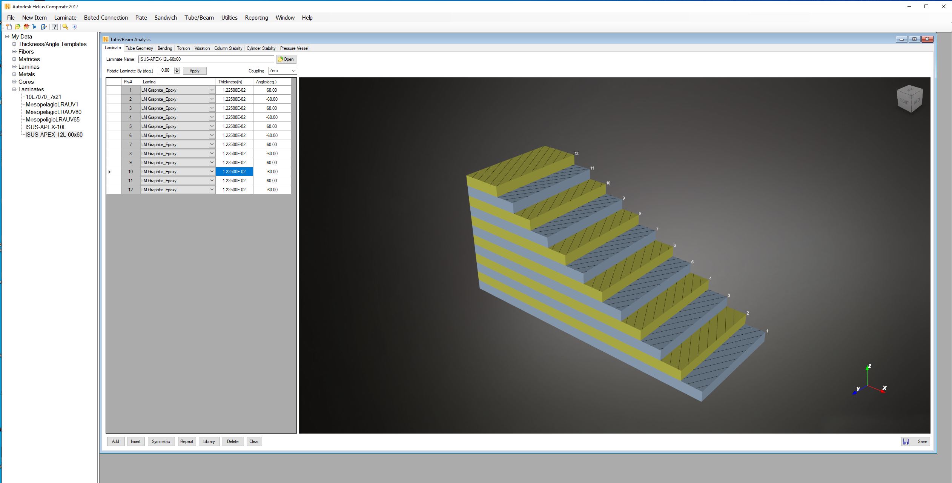Click the question mark help icon
952x483 pixels.
[55, 27]
